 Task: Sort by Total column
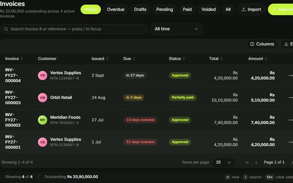click(x=216, y=59)
